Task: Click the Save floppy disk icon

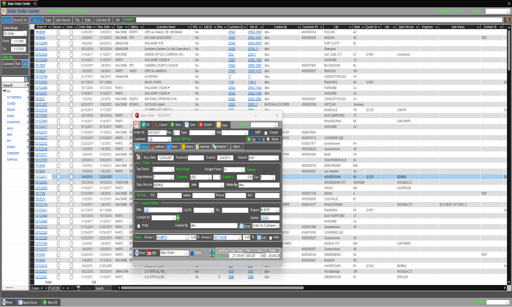Action: tap(190, 124)
